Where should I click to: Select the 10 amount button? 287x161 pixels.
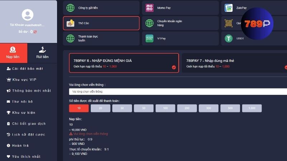(79, 108)
